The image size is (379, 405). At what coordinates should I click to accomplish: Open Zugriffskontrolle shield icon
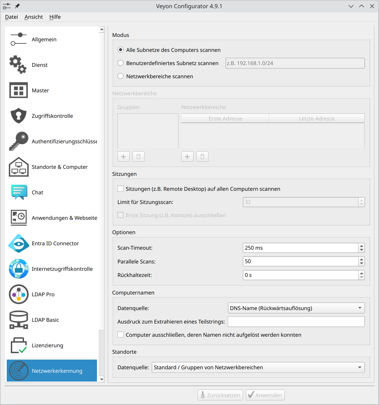pyautogui.click(x=18, y=116)
